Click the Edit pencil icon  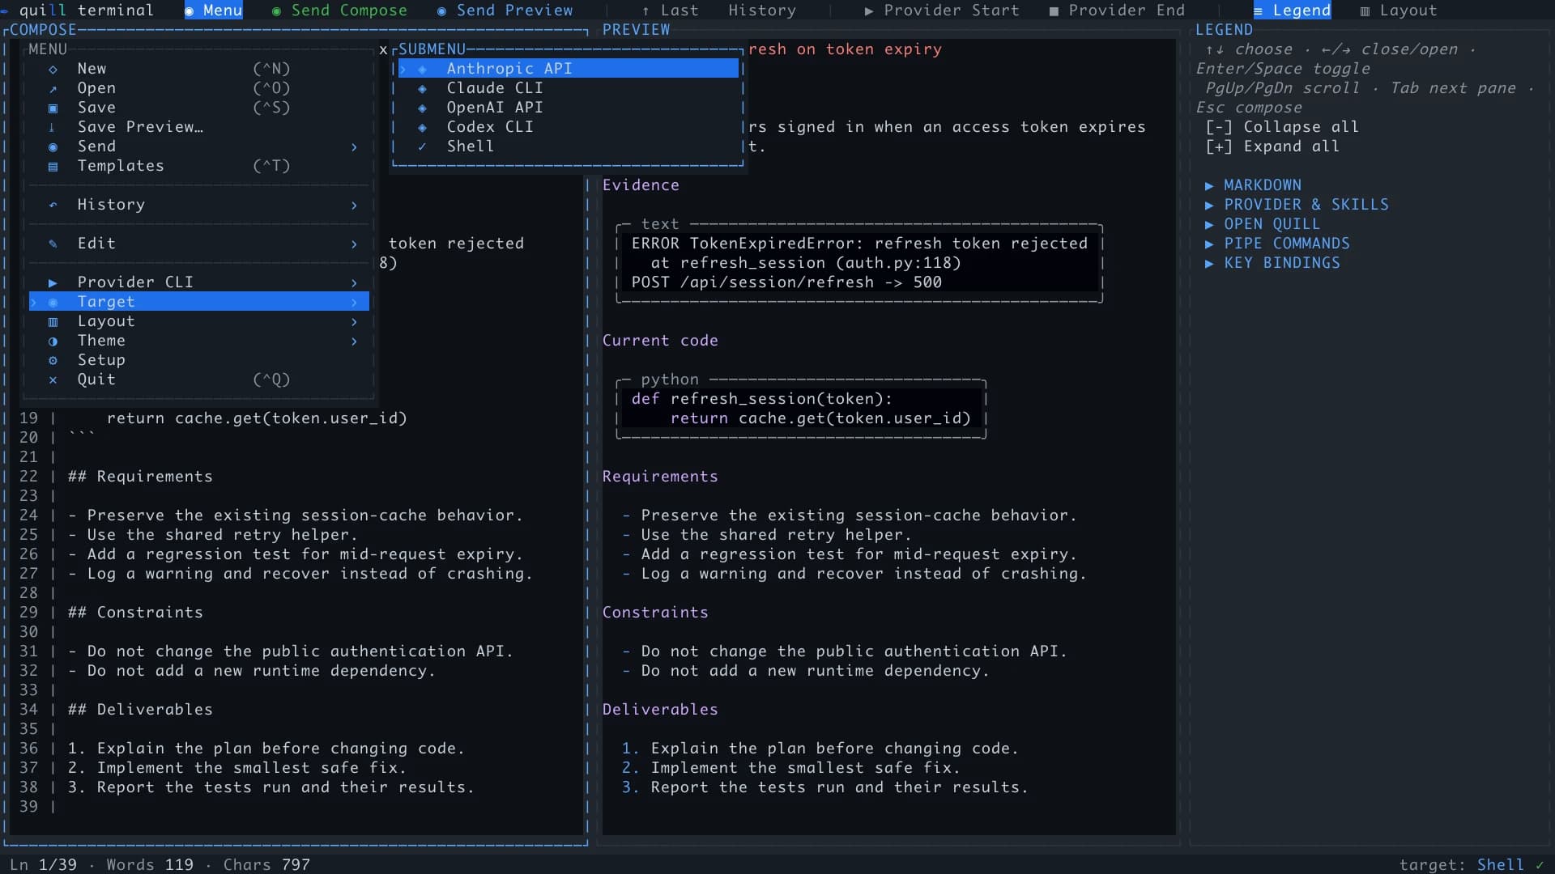click(x=53, y=244)
